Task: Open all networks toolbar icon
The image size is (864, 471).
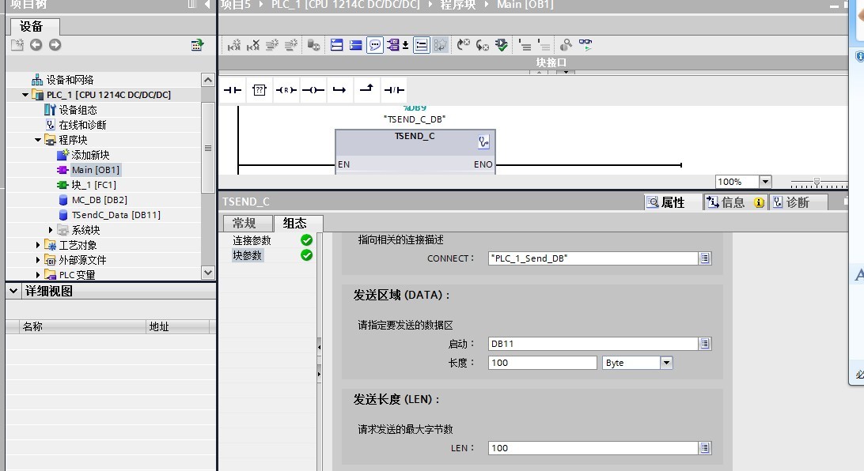Action: click(x=337, y=45)
